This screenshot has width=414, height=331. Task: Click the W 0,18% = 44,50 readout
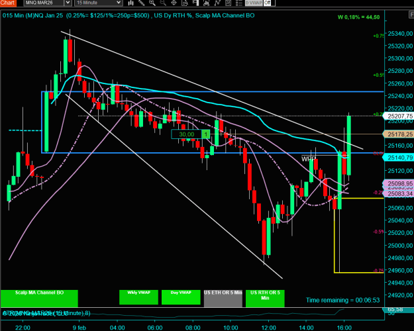[x=358, y=17]
